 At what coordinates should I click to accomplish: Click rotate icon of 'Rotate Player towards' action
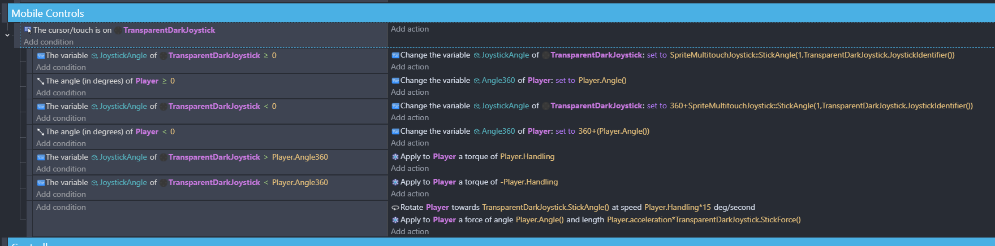pyautogui.click(x=395, y=208)
